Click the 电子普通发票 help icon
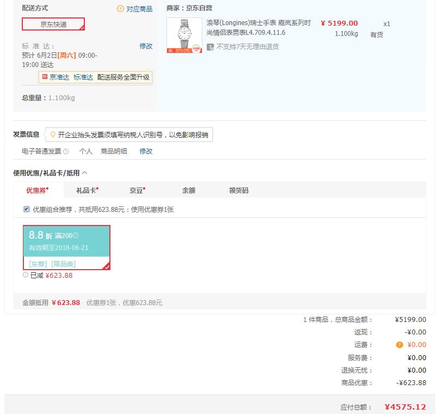Screen dimensions: 438x414 pyautogui.click(x=66, y=151)
